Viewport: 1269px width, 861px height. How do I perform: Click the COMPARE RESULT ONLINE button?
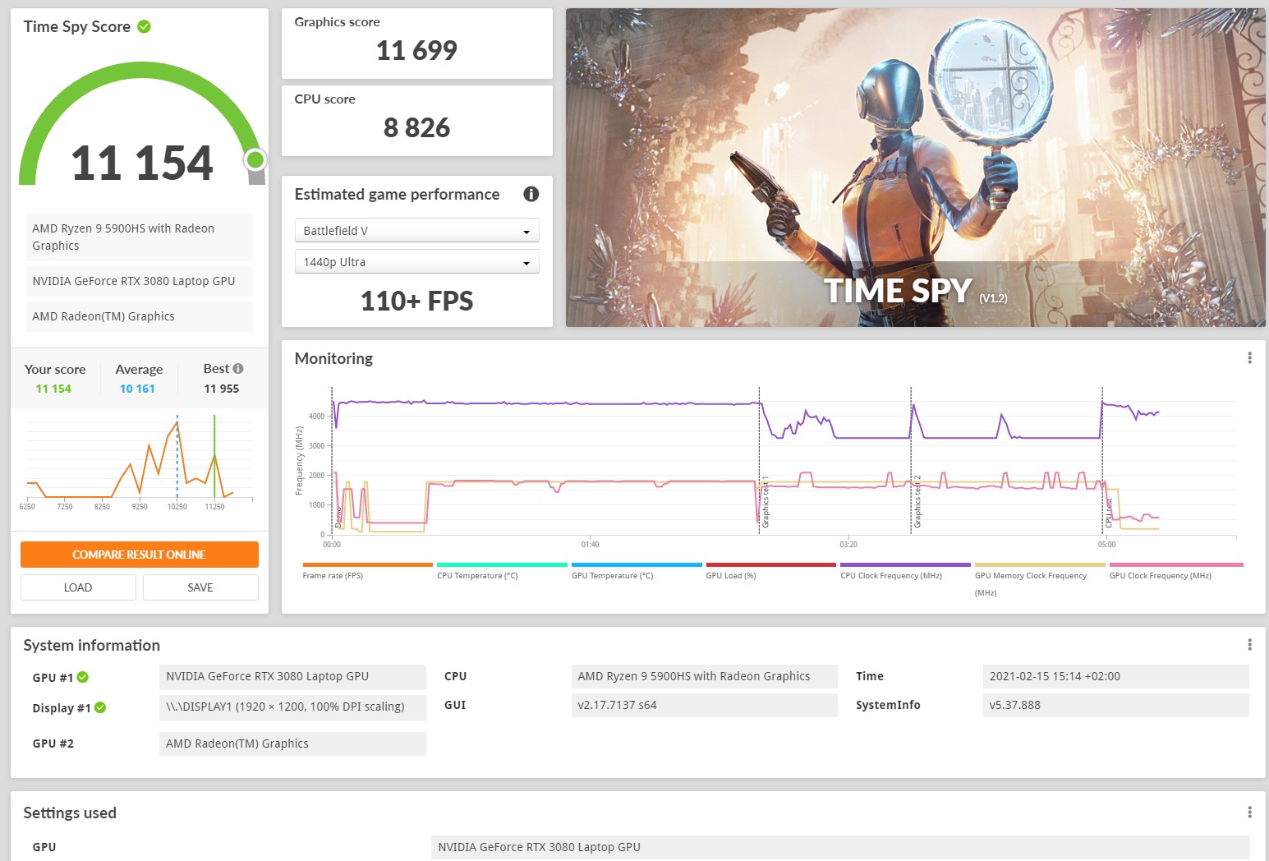point(140,555)
